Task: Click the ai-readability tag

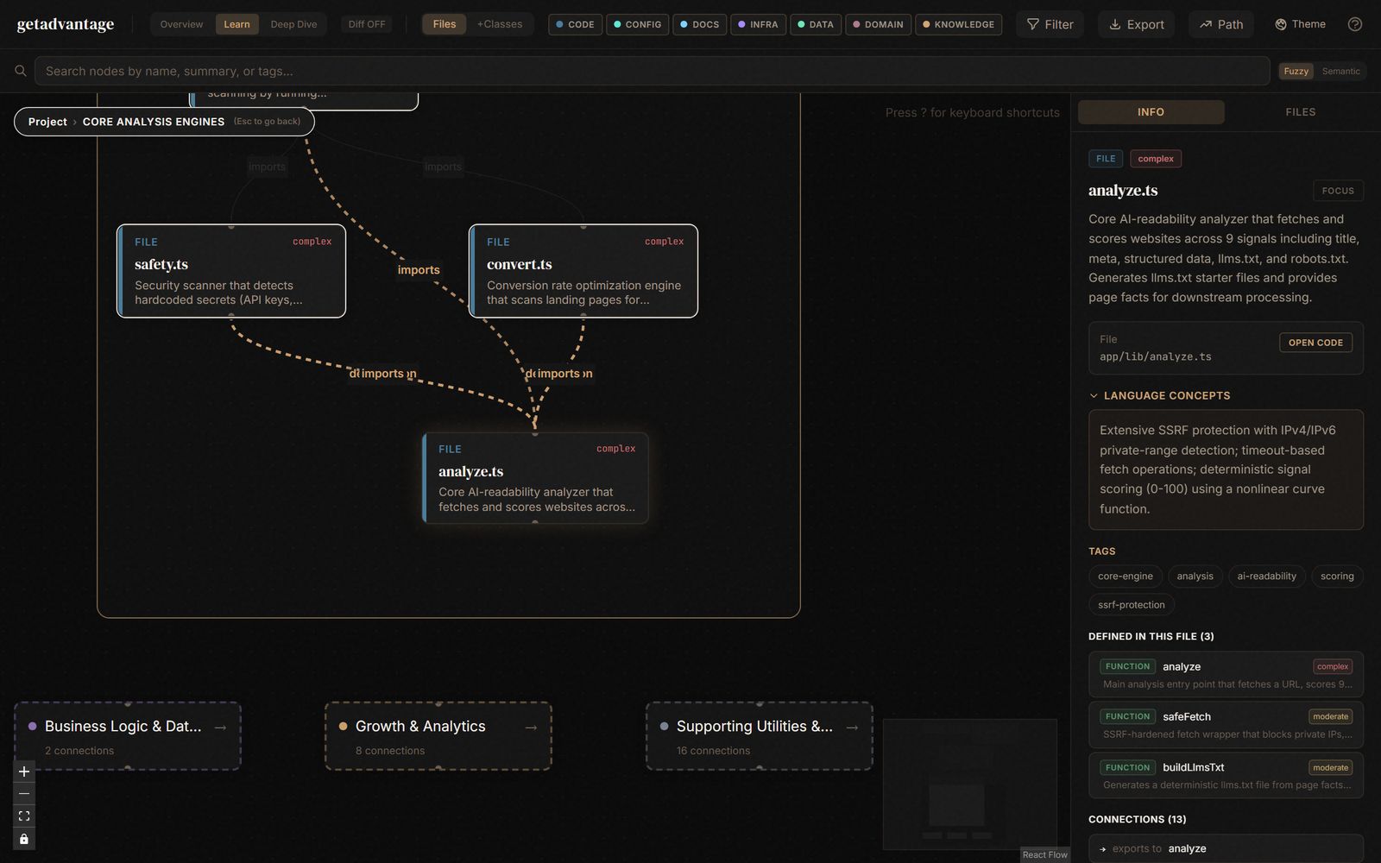Action: click(x=1266, y=576)
